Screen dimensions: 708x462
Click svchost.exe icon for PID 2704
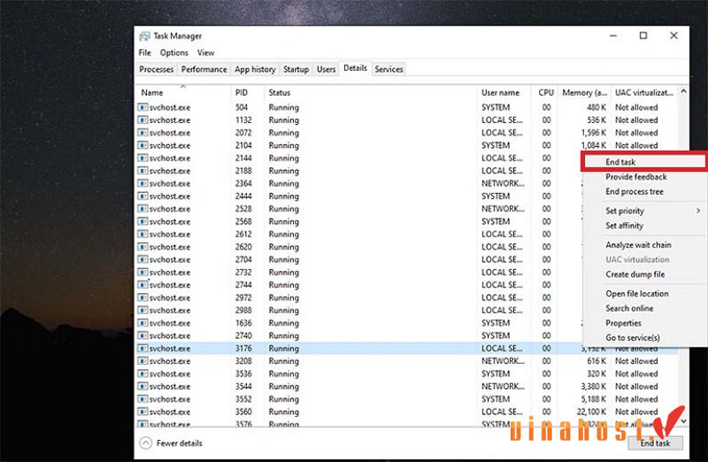142,259
